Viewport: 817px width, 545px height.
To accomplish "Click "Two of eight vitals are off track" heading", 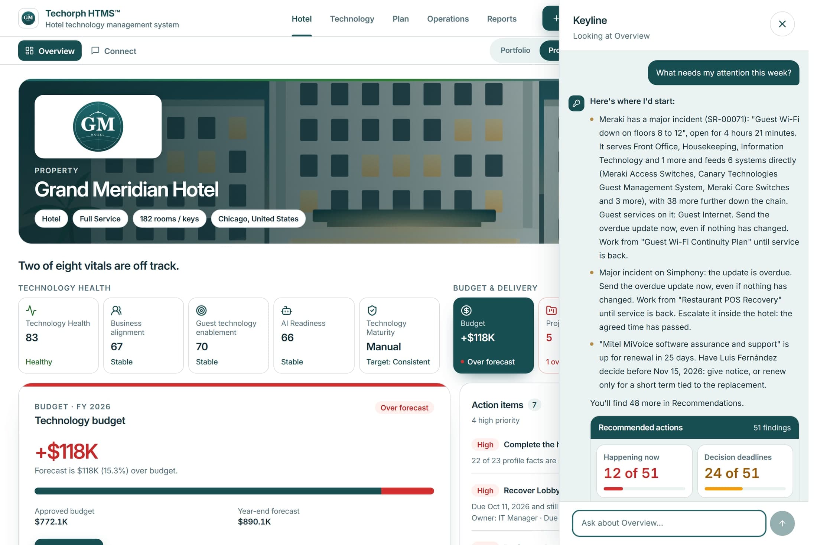I will coord(99,266).
